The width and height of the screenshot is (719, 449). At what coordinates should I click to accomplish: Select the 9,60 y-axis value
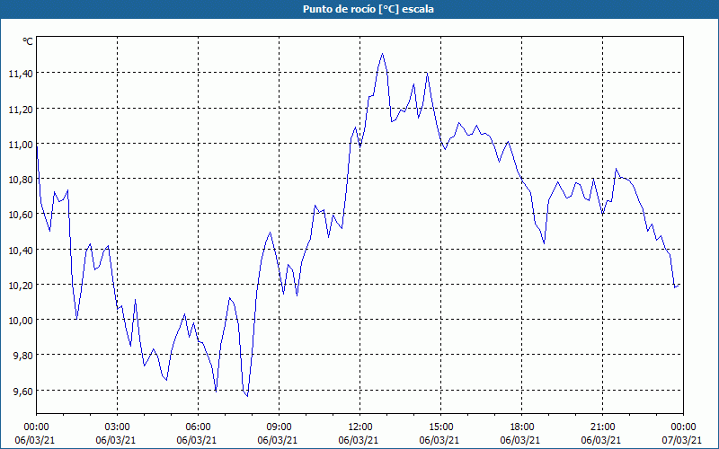(x=23, y=391)
